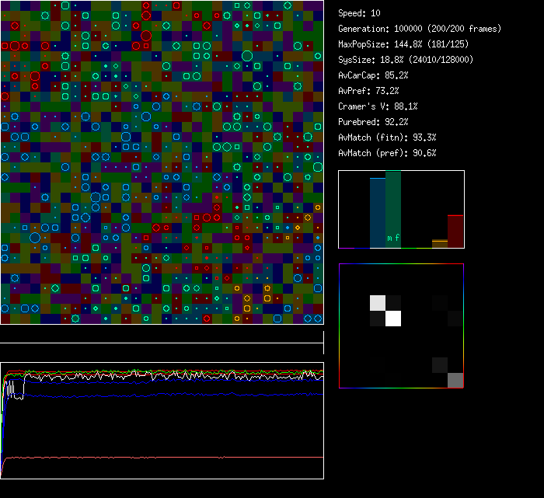Click the AvMatch (fitn) statistic

387,138
